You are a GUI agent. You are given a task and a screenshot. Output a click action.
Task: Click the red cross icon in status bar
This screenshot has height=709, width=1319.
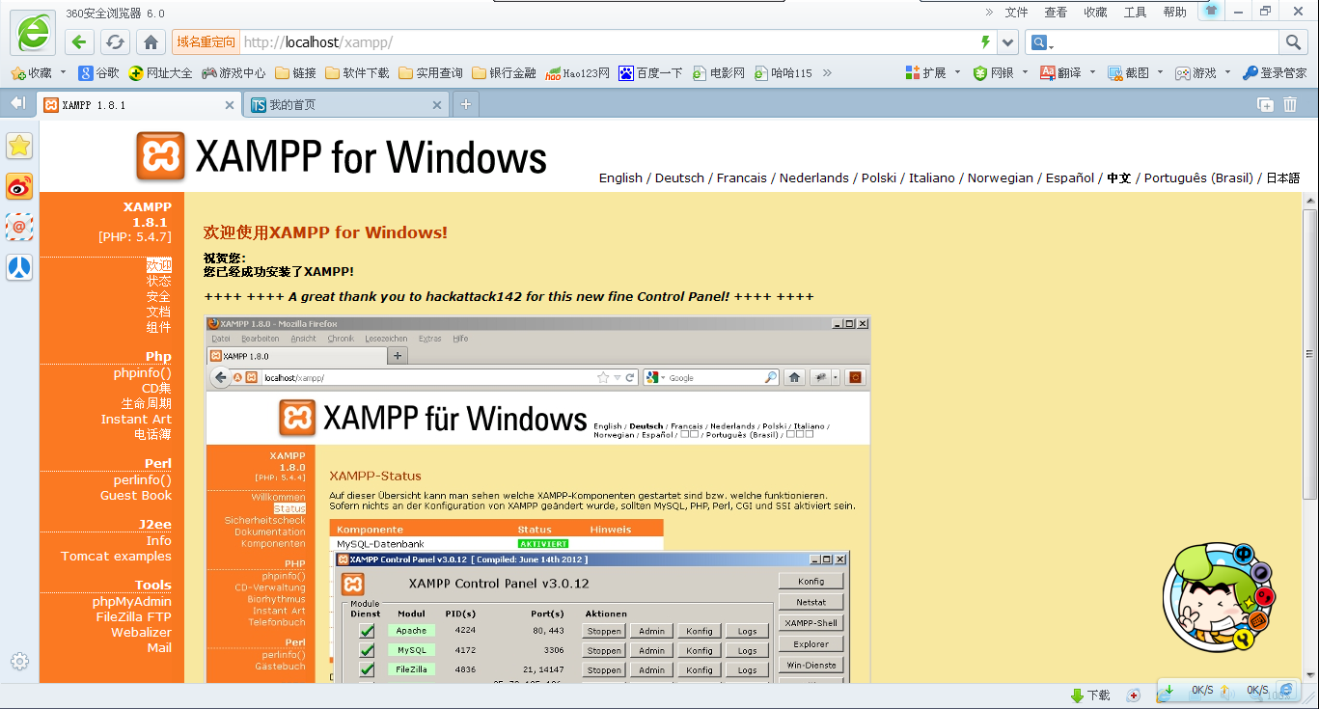click(1134, 695)
